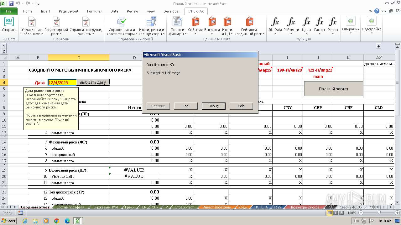The width and height of the screenshot is (401, 225).
Task: Select the #VALUE! cell in row 19
Action: click(x=134, y=170)
